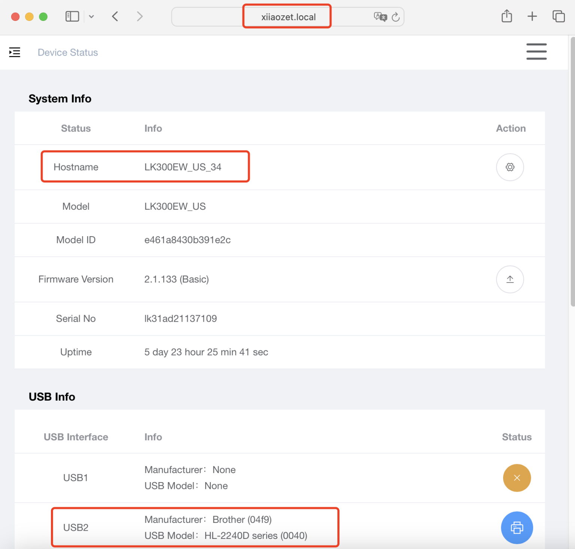Click the page vertical scrollbar

tap(572, 172)
